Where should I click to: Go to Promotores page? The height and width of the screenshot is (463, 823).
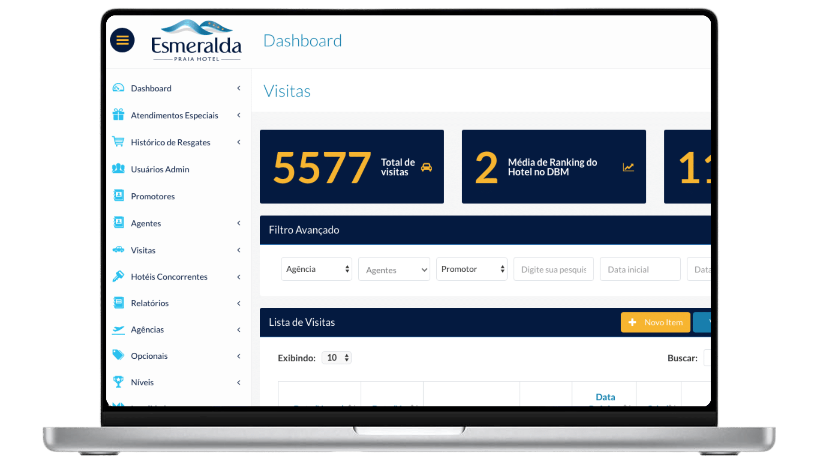click(x=153, y=196)
